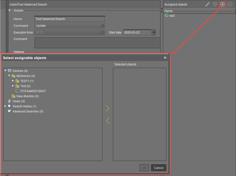236x176 pixels.
Task: Move object to selected with right arrow
Action: coord(108,109)
